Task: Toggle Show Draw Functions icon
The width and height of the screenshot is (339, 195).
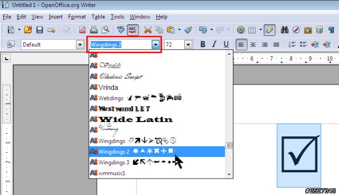Action: click(270, 30)
